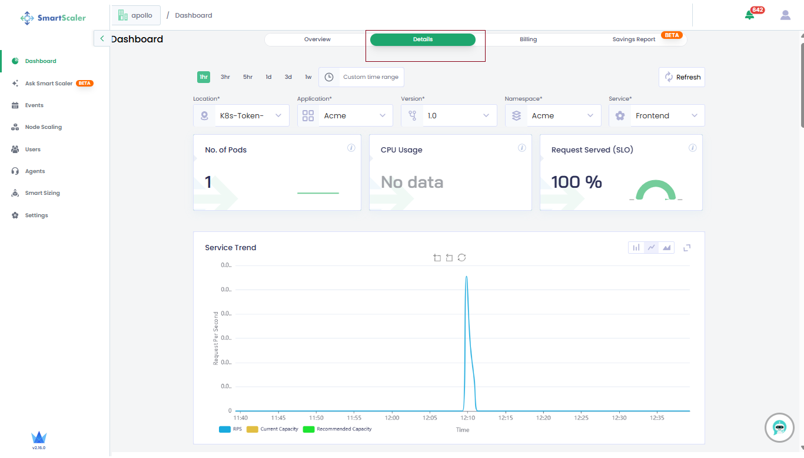
Task: Toggle Current Capacity legend swatch
Action: pos(252,429)
